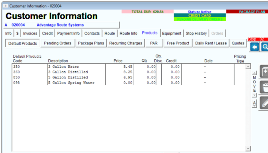
Task: Open the Free Product sub-tab
Action: tap(178, 43)
